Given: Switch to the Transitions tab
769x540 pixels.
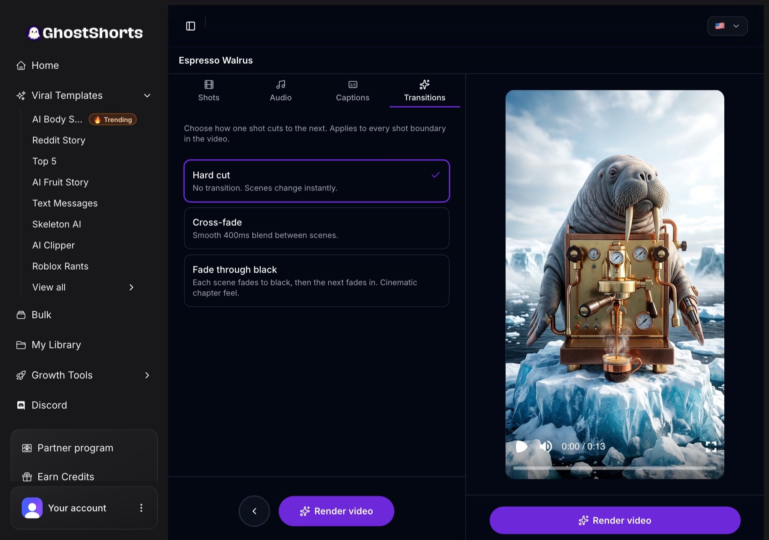Looking at the screenshot, I should pyautogui.click(x=425, y=91).
